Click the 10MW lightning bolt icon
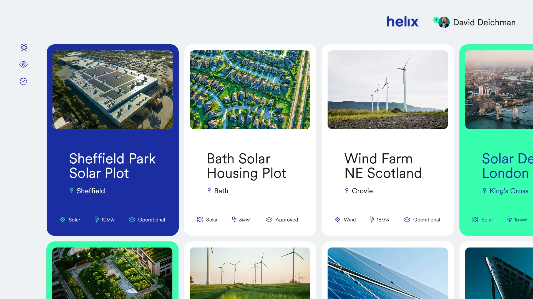The width and height of the screenshot is (533, 299). [x=97, y=220]
